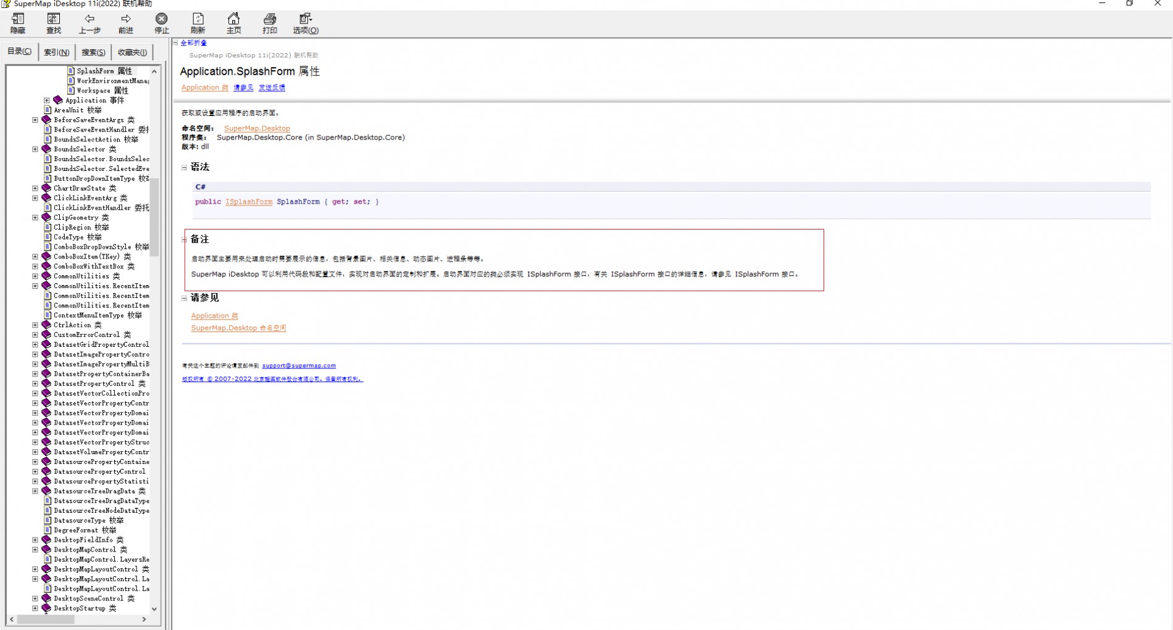
Task: Click the page icon beside DegreeFormat 枚举
Action: [48, 530]
